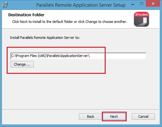Focus the destination folder path field
Image resolution: width=162 pixels, height=127 pixels.
tap(78, 56)
